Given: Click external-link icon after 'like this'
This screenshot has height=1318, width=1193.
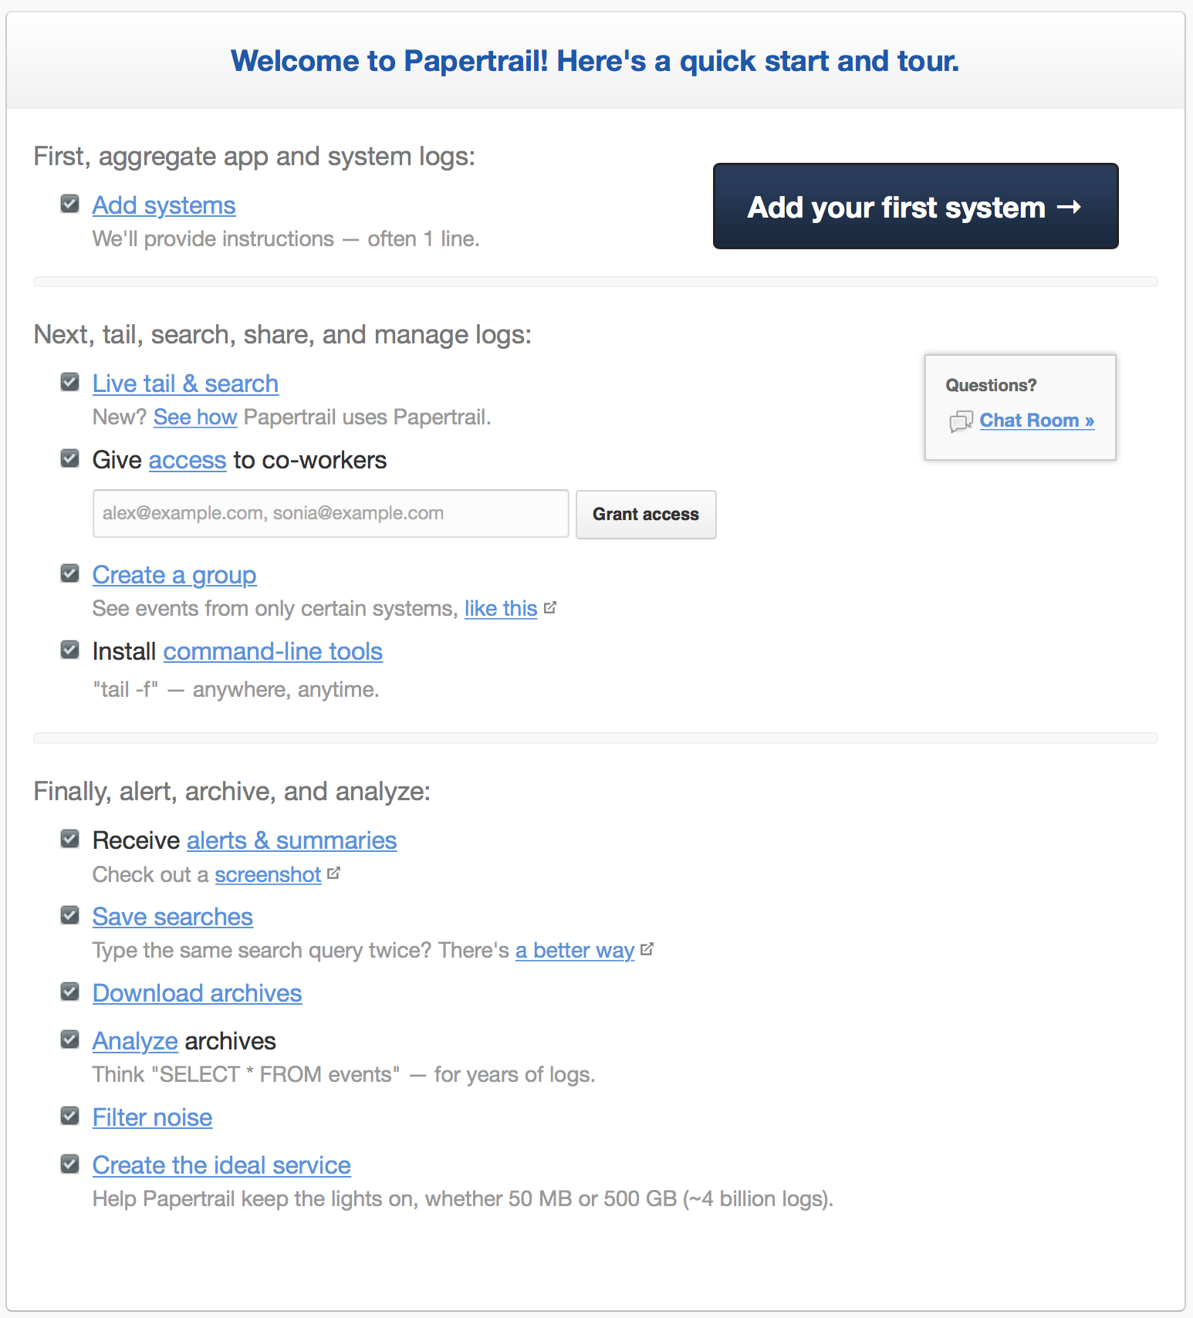Looking at the screenshot, I should tap(550, 608).
